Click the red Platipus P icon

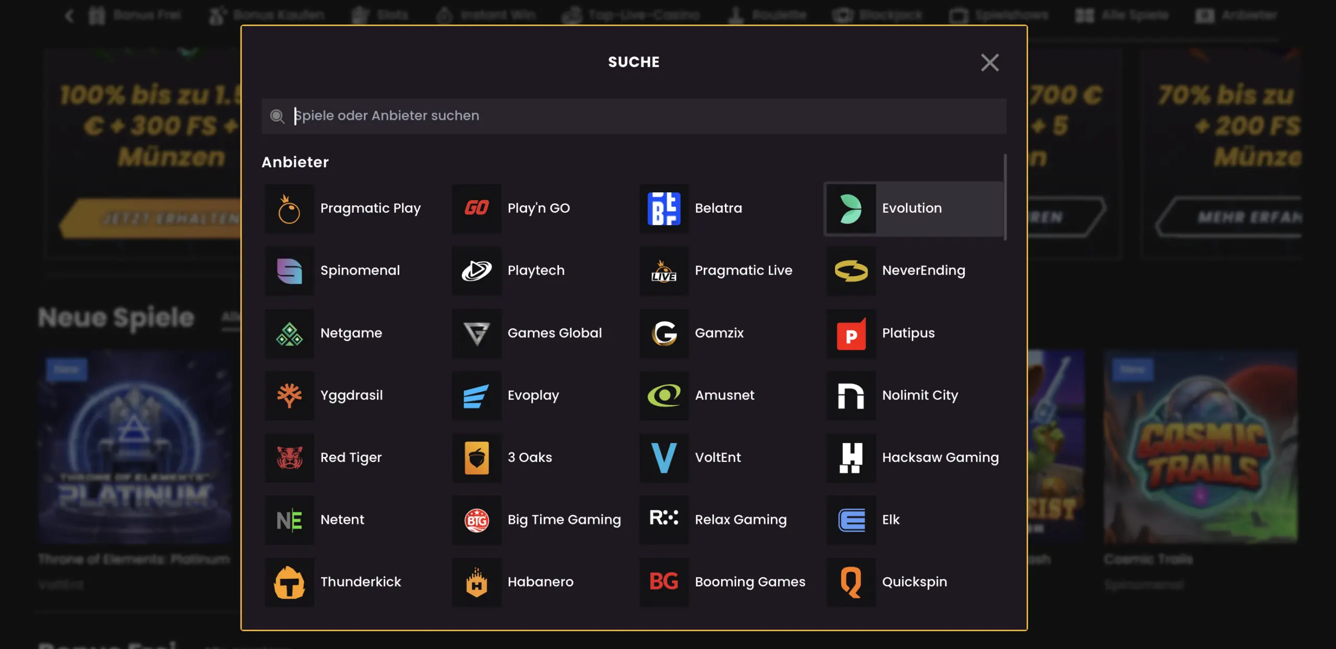click(x=851, y=333)
